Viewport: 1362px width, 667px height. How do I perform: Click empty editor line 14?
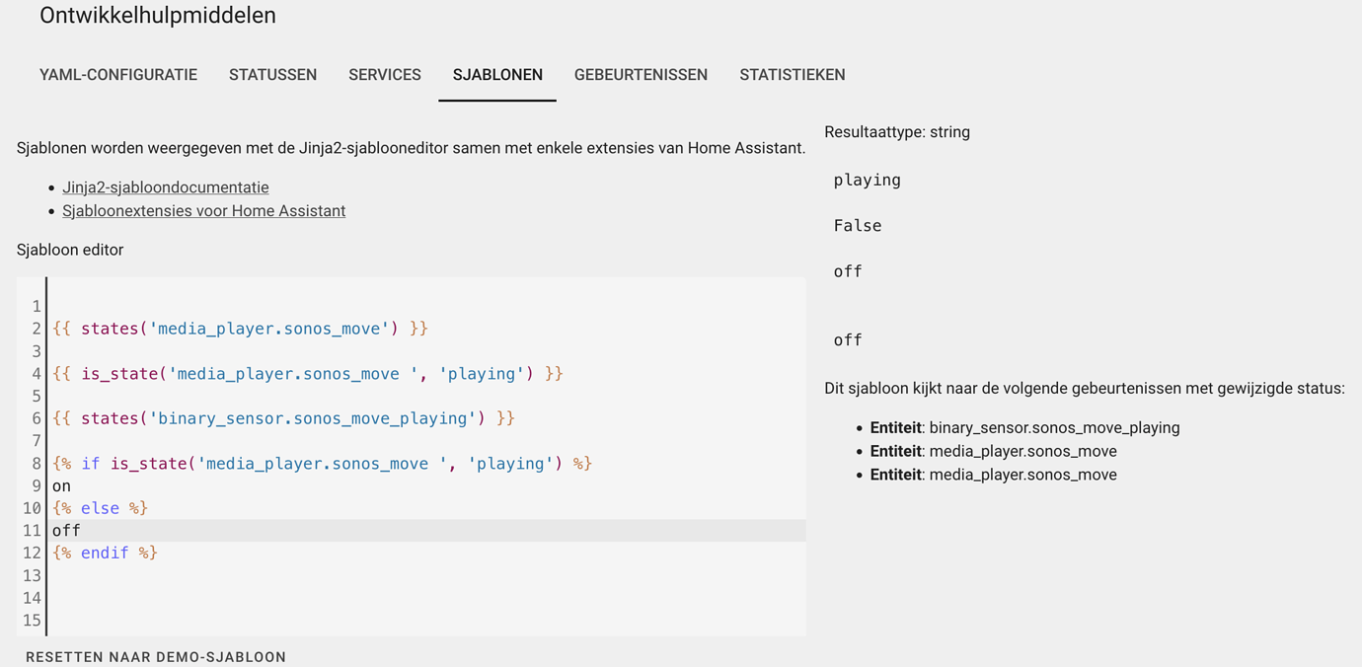click(x=426, y=598)
